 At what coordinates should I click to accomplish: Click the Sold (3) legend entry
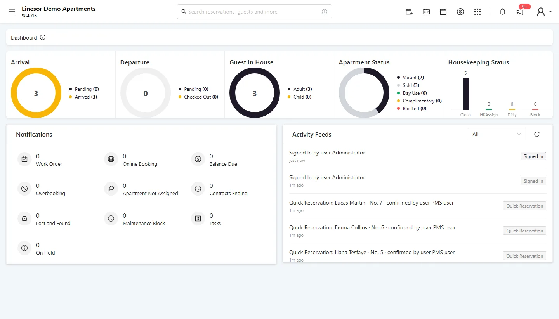pyautogui.click(x=408, y=85)
